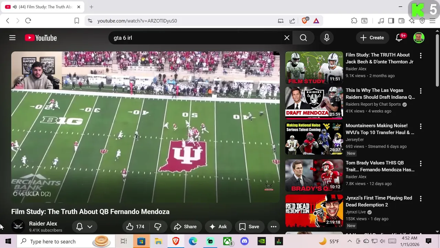This screenshot has height=248, width=440.
Task: Play the Jack Bech film study thumbnail
Action: click(x=314, y=68)
